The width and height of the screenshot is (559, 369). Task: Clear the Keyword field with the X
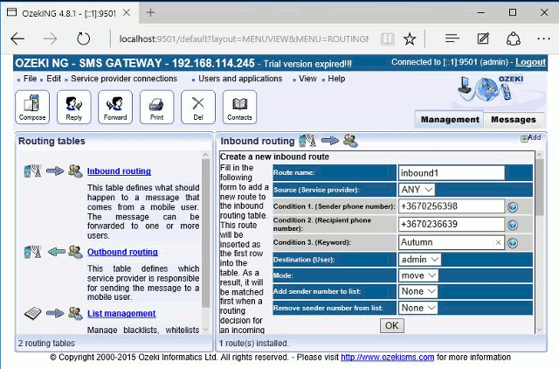(x=498, y=243)
